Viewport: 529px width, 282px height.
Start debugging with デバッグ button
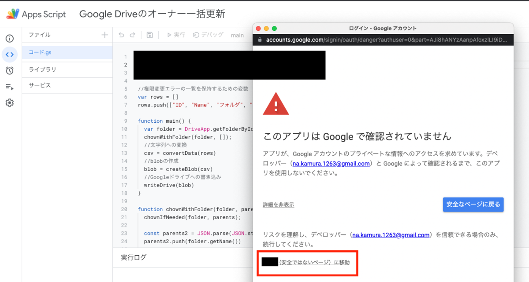(209, 35)
